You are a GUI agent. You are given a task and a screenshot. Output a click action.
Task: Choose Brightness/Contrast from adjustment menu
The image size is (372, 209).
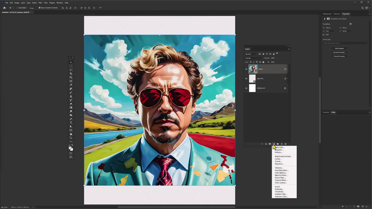click(283, 156)
